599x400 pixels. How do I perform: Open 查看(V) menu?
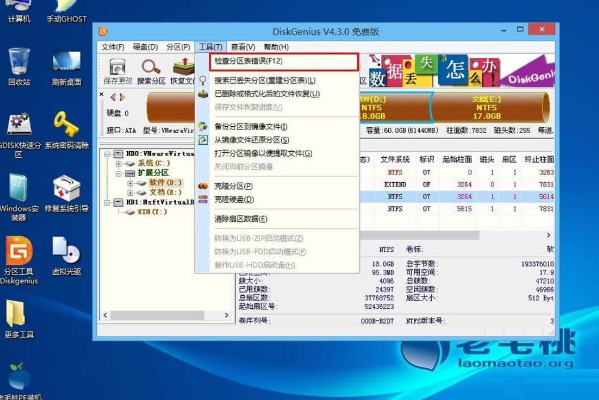pyautogui.click(x=243, y=47)
